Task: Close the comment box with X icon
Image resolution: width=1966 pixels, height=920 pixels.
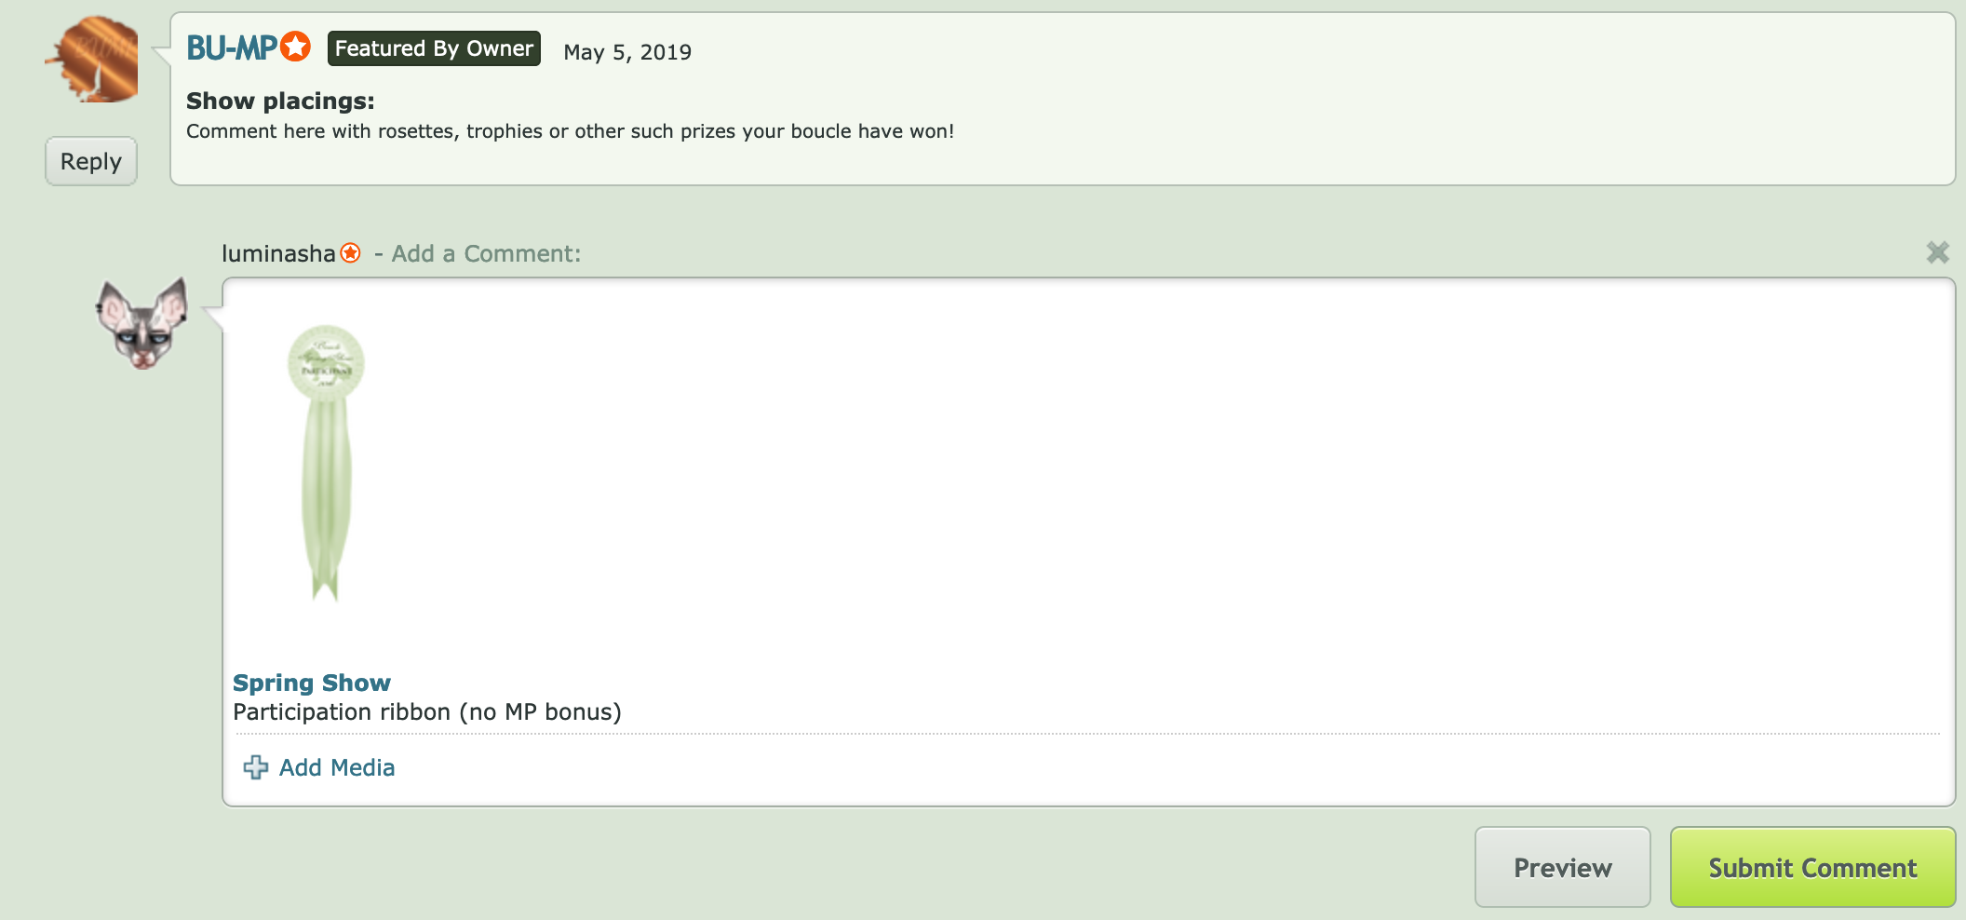Action: tap(1937, 252)
